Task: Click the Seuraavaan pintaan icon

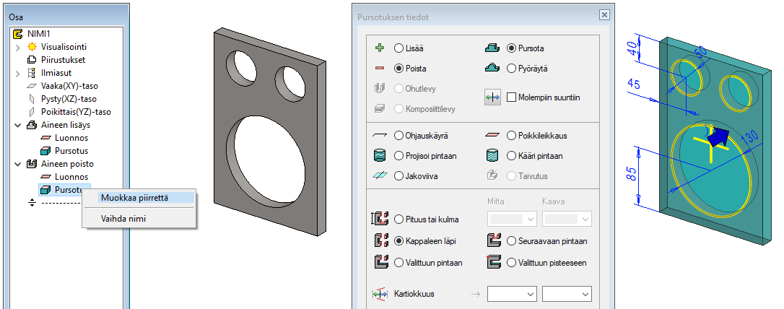Action: click(495, 241)
